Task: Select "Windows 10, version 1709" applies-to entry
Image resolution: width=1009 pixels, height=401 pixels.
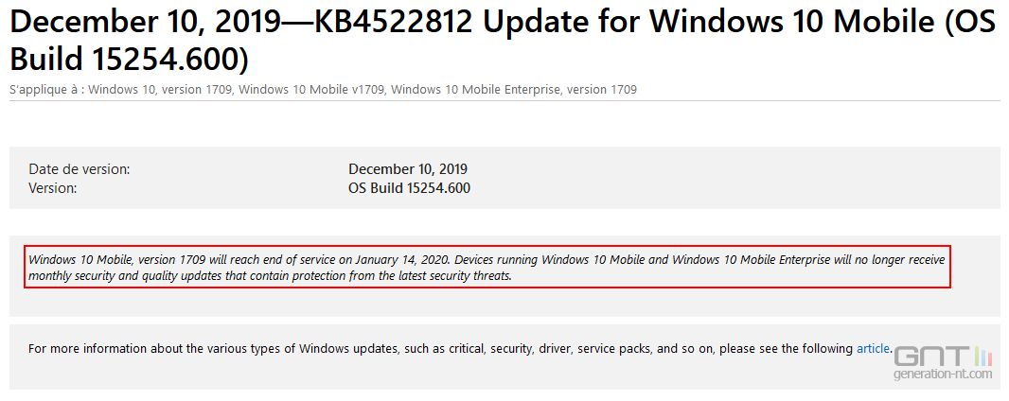Action: (161, 90)
